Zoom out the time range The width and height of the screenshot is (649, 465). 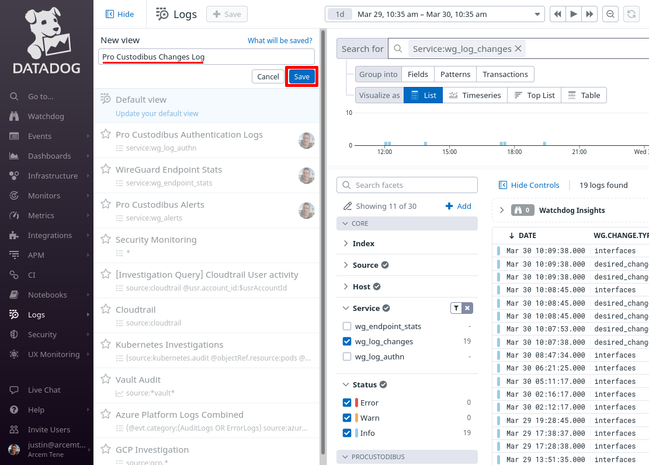click(x=610, y=14)
